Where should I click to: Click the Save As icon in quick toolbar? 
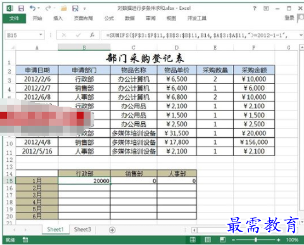(75, 8)
